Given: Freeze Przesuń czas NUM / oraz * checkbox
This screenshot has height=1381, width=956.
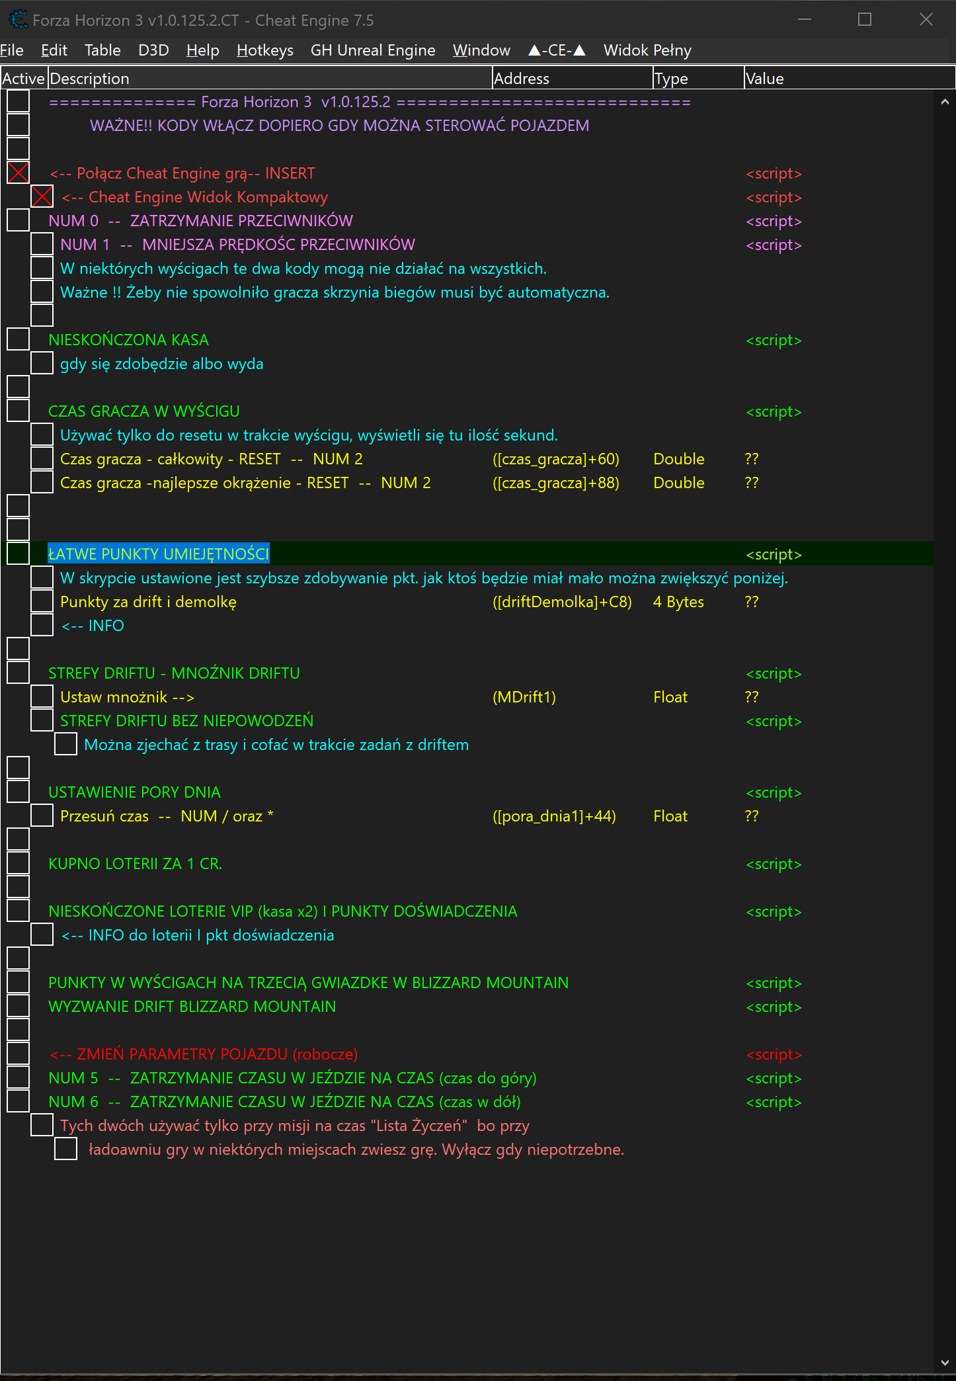Looking at the screenshot, I should point(42,816).
